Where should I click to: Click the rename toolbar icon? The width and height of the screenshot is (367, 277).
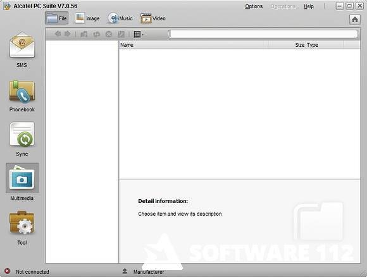121,34
